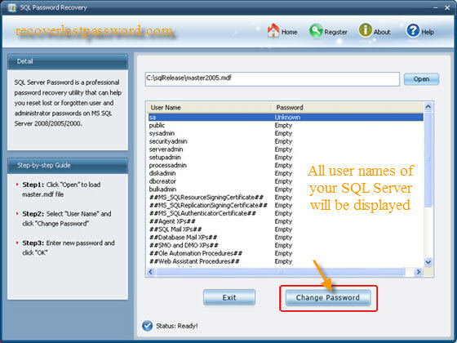
Task: Select the ##SQL Mail XPs## row
Action: (286, 229)
